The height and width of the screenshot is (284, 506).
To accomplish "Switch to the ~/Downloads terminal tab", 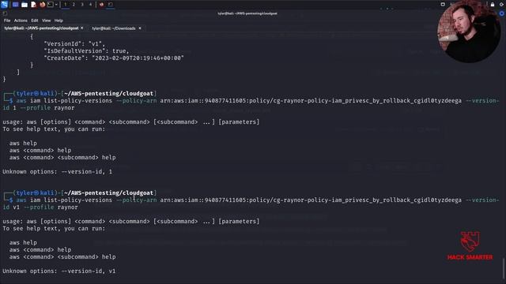I will (x=114, y=28).
